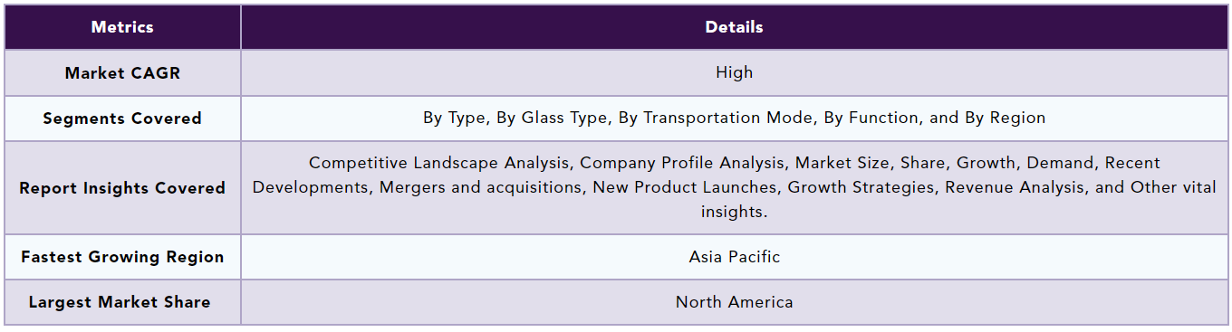Click Revenue Analysis in insights row
Viewport: 1232px width, 332px height.
(1015, 188)
